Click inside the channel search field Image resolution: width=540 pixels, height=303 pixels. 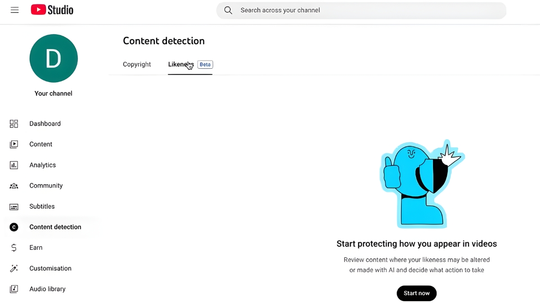coord(315,10)
